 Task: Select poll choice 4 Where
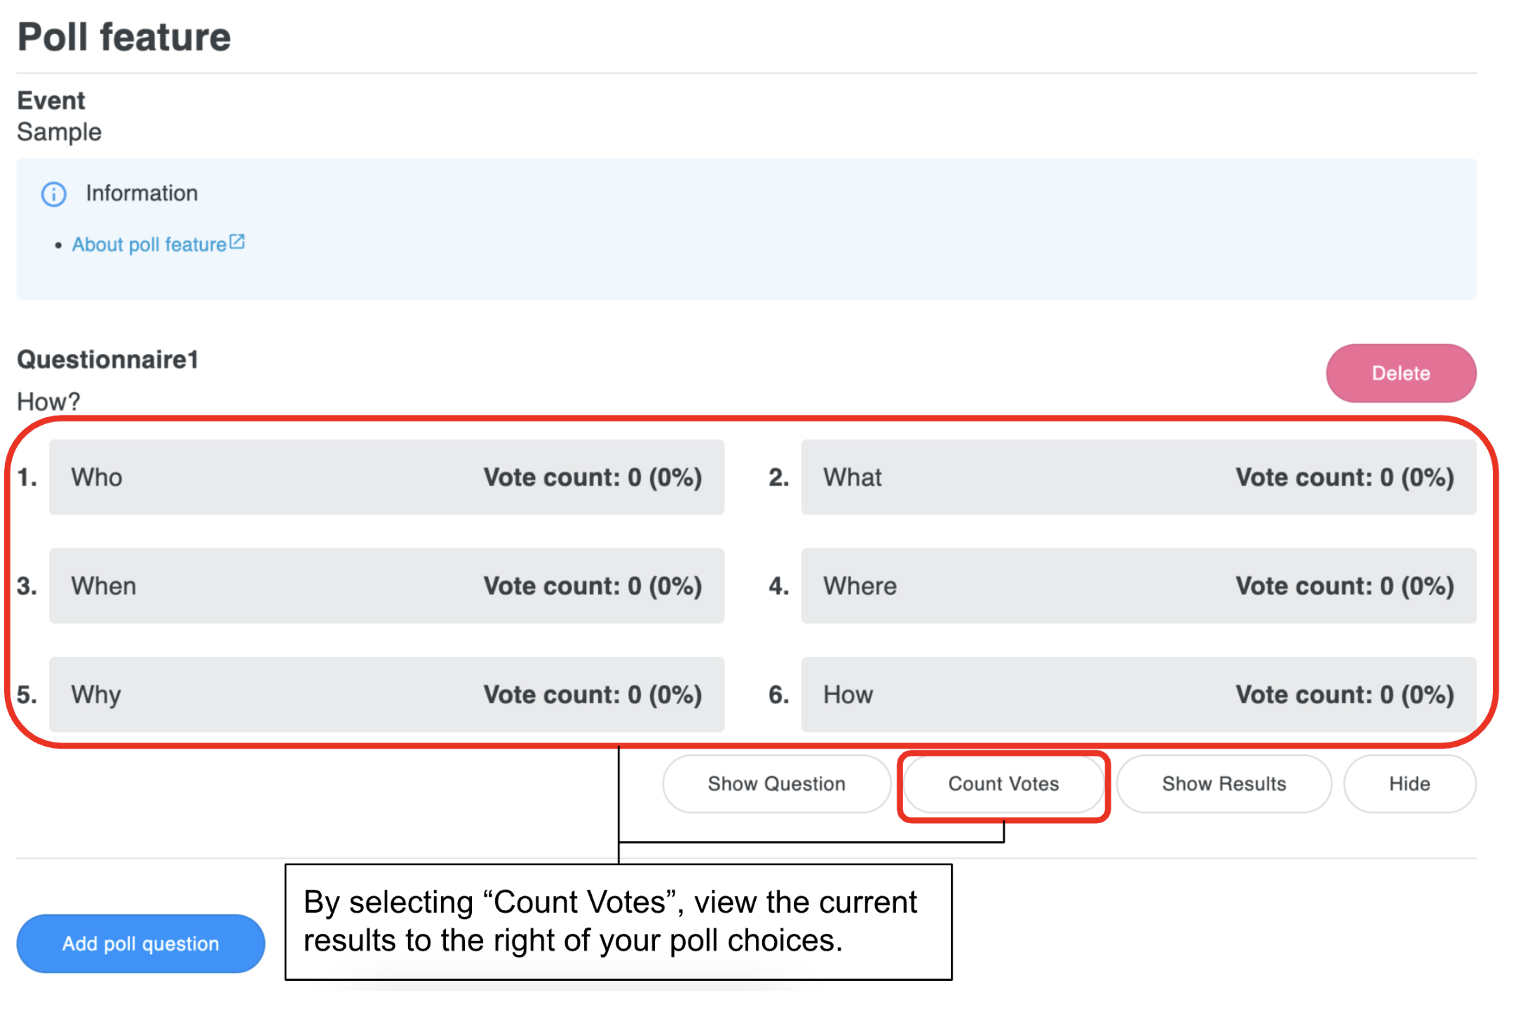click(860, 586)
